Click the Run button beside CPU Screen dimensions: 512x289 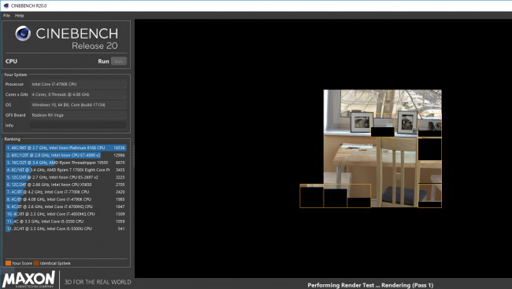pyautogui.click(x=119, y=61)
